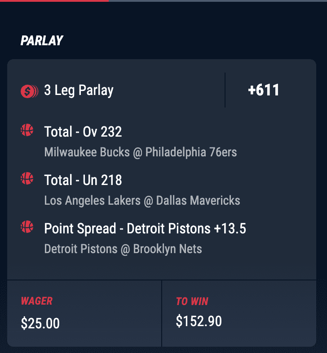Click the $152.90 to win amount

199,321
